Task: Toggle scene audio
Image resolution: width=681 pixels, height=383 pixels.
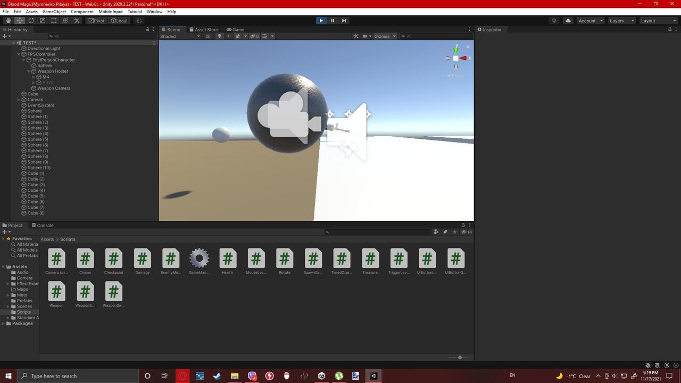Action: pos(228,36)
